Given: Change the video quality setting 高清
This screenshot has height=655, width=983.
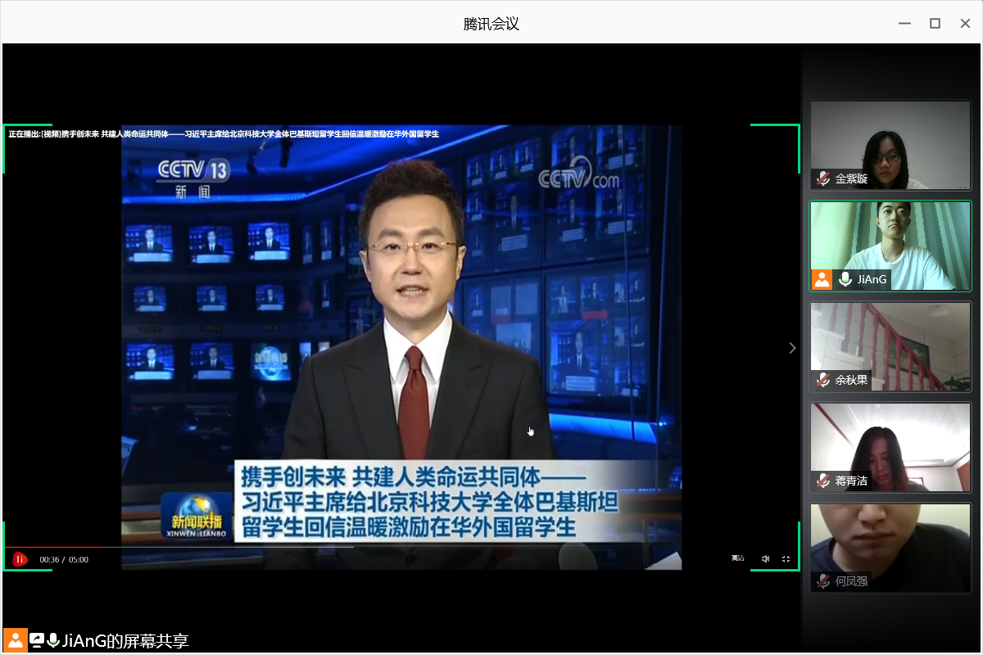Looking at the screenshot, I should point(738,558).
